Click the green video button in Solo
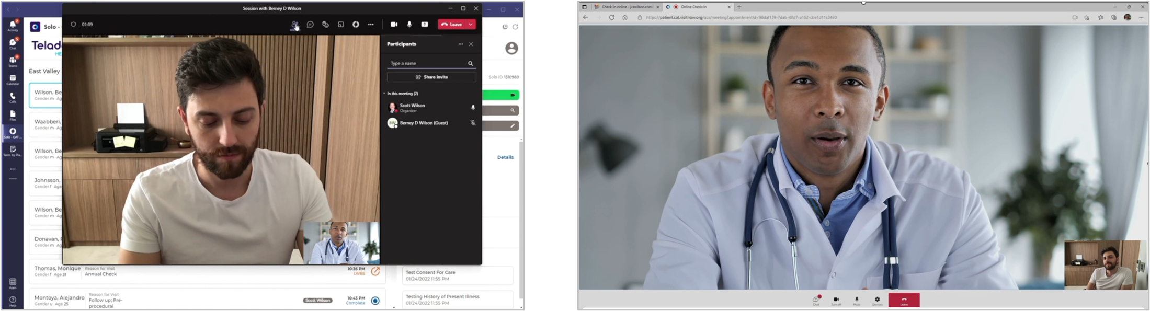 (x=500, y=95)
